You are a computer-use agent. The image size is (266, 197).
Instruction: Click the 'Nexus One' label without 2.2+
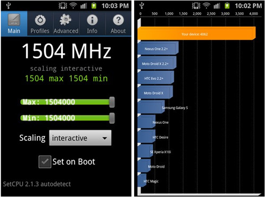(x=161, y=122)
